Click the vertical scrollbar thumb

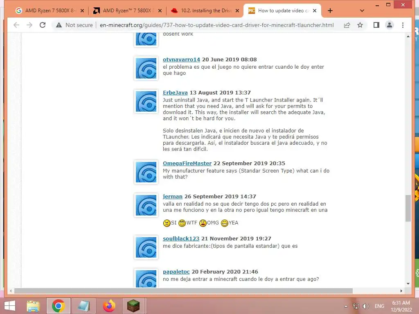click(408, 208)
